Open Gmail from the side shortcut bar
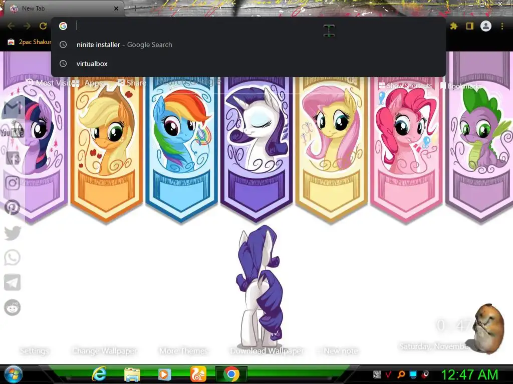The width and height of the screenshot is (513, 384). click(13, 107)
